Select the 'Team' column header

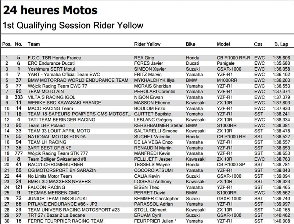(34, 44)
